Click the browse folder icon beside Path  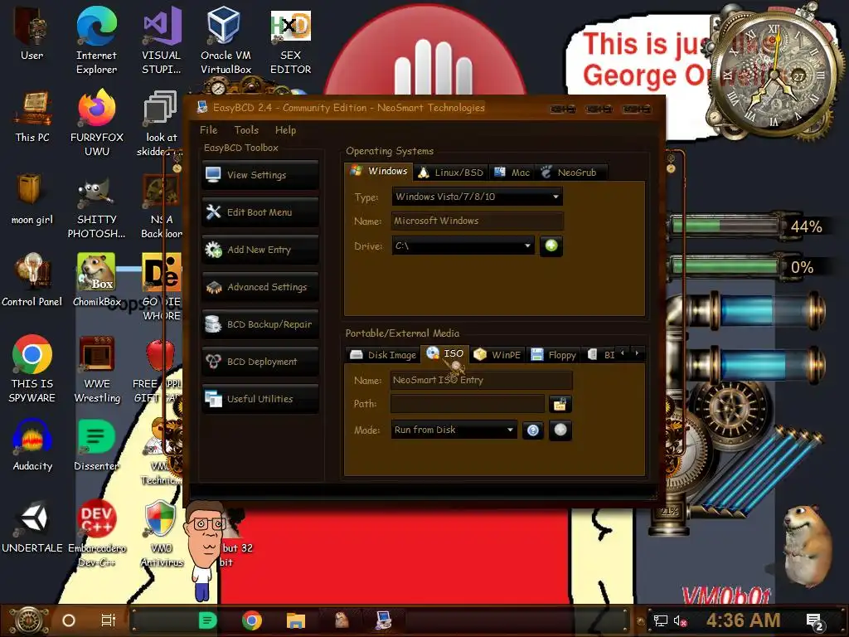coord(560,404)
